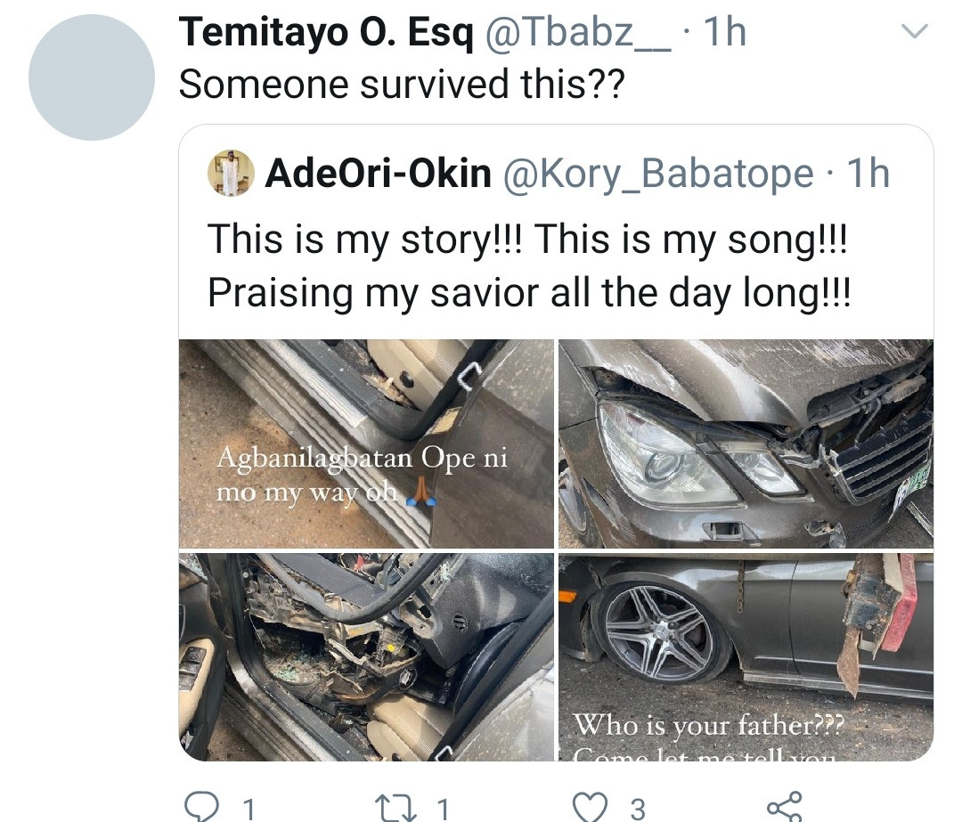The height and width of the screenshot is (822, 962).
Task: Click the reply count number 1
Action: (x=249, y=808)
